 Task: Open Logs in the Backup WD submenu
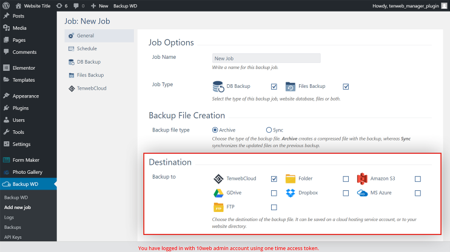tap(9, 217)
